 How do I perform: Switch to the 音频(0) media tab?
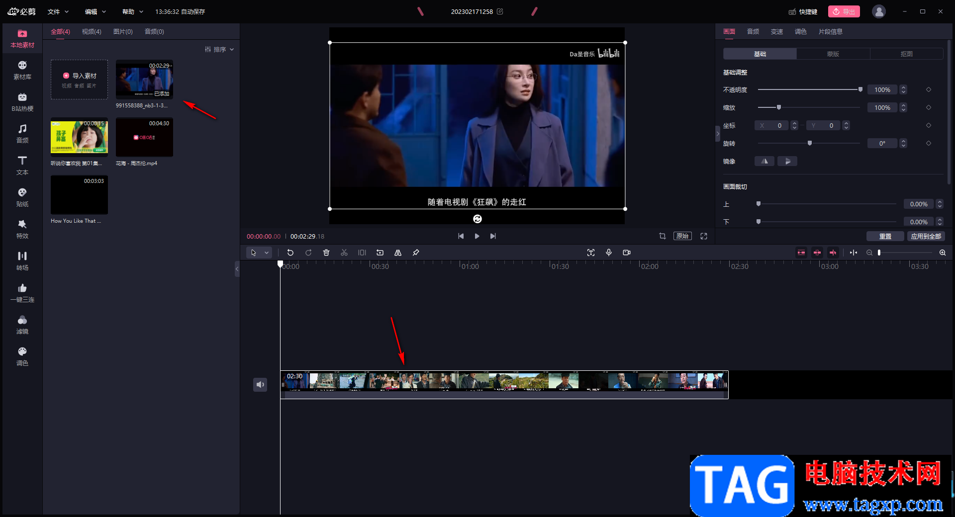pos(154,31)
